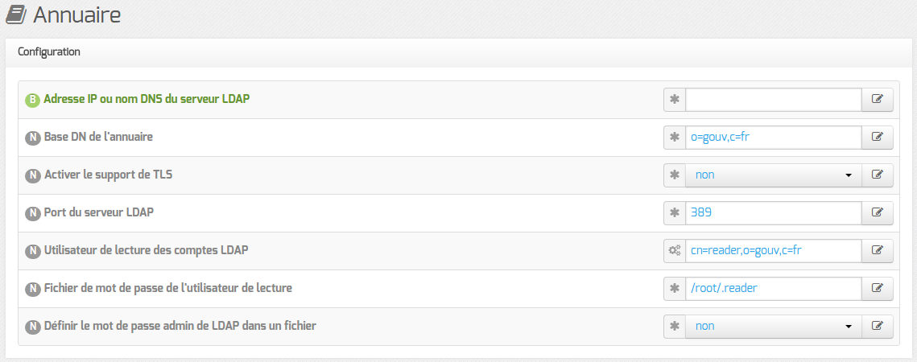
Task: Click N badge next to Base DN label
Action: [x=32, y=138]
